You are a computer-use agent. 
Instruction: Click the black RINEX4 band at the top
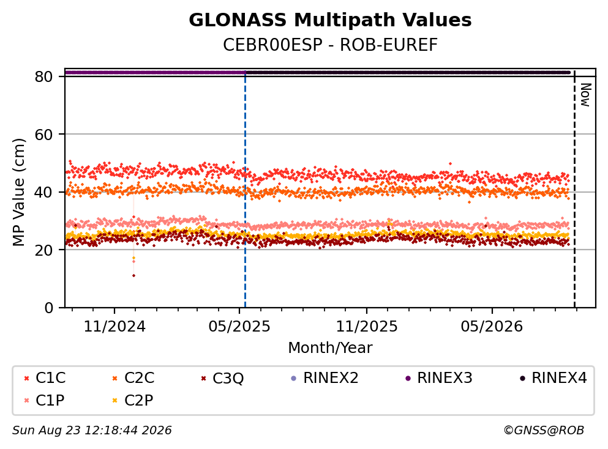point(408,72)
